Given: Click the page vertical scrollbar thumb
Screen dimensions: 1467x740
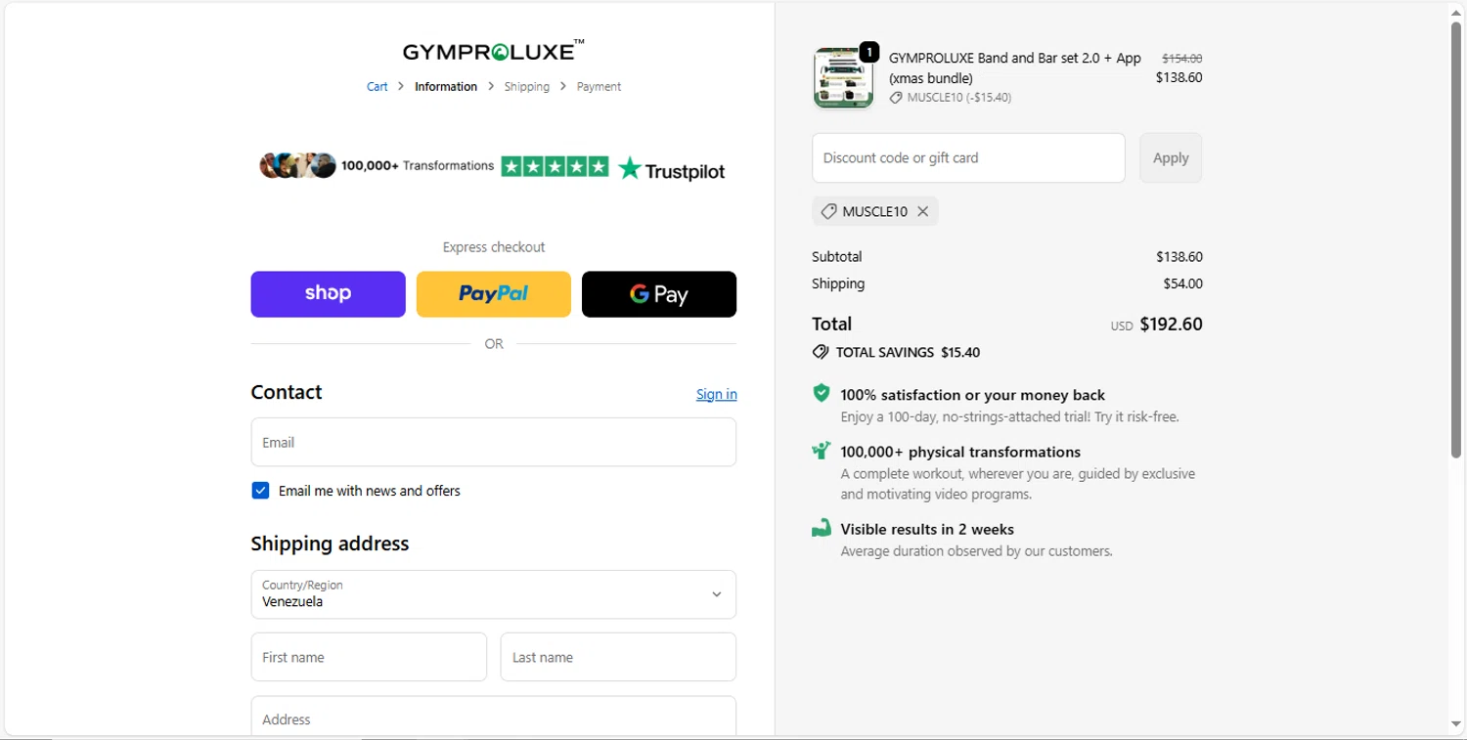Looking at the screenshot, I should click(1456, 239).
